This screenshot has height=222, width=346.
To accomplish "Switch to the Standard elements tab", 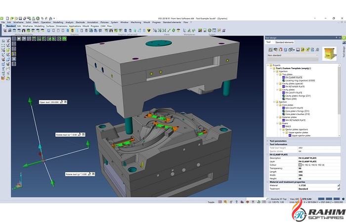I will click(x=284, y=42).
